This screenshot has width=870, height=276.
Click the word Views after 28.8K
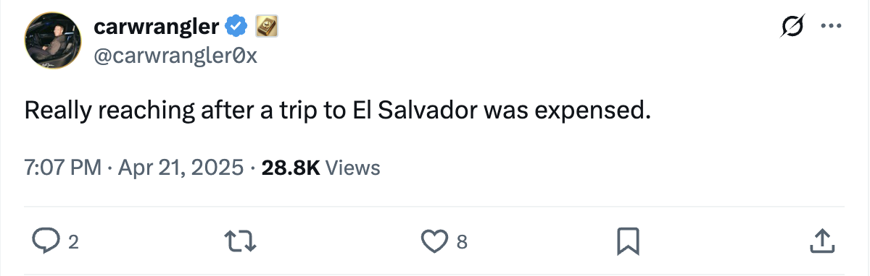(353, 168)
